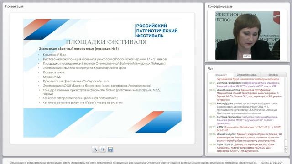Click the ПЛОЩАДКИ ФЕСТИВАЛЯ slide heading
The width and height of the screenshot is (292, 164).
click(106, 42)
